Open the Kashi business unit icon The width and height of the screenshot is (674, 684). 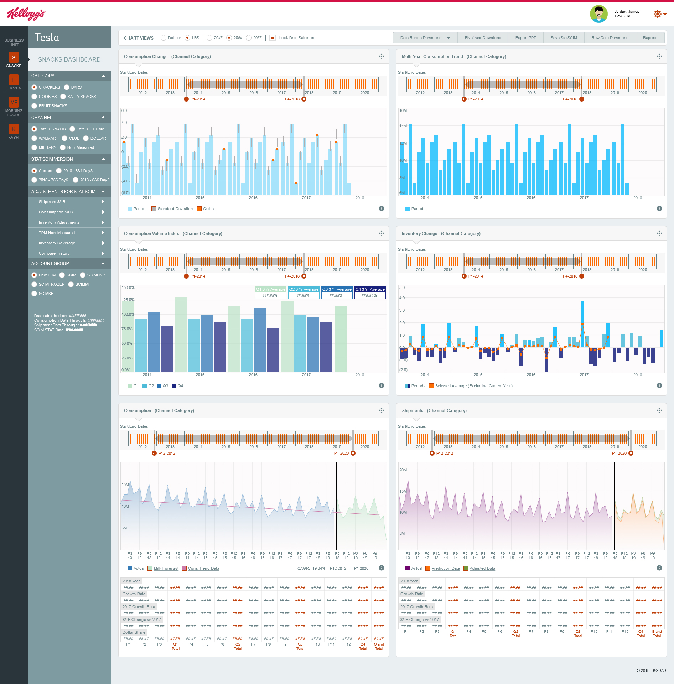pos(14,129)
